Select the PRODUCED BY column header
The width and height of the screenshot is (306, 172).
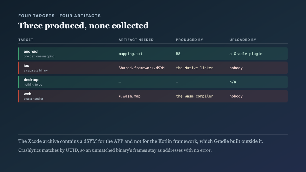(x=189, y=40)
